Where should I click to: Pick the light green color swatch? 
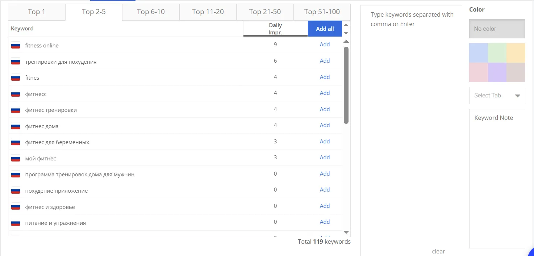[497, 53]
